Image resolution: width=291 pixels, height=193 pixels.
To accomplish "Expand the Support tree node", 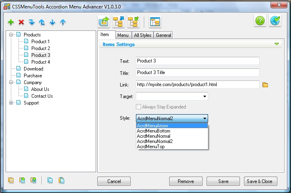I will pos(11,103).
